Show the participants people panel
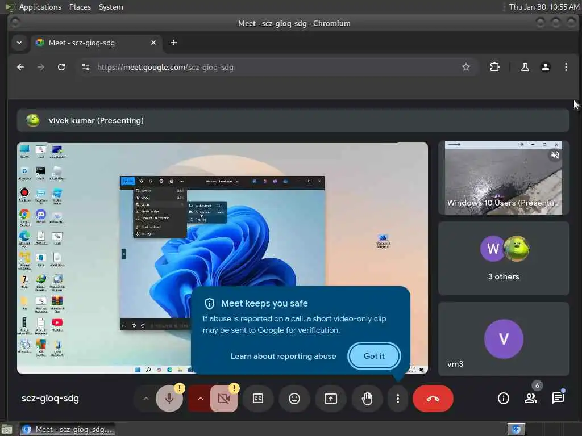The width and height of the screenshot is (582, 436). pyautogui.click(x=531, y=398)
